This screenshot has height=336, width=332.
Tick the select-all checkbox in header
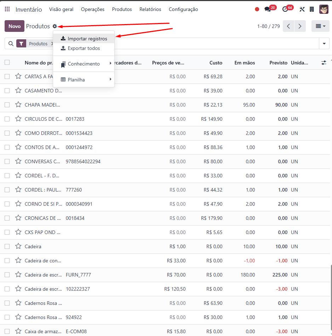(x=7, y=62)
